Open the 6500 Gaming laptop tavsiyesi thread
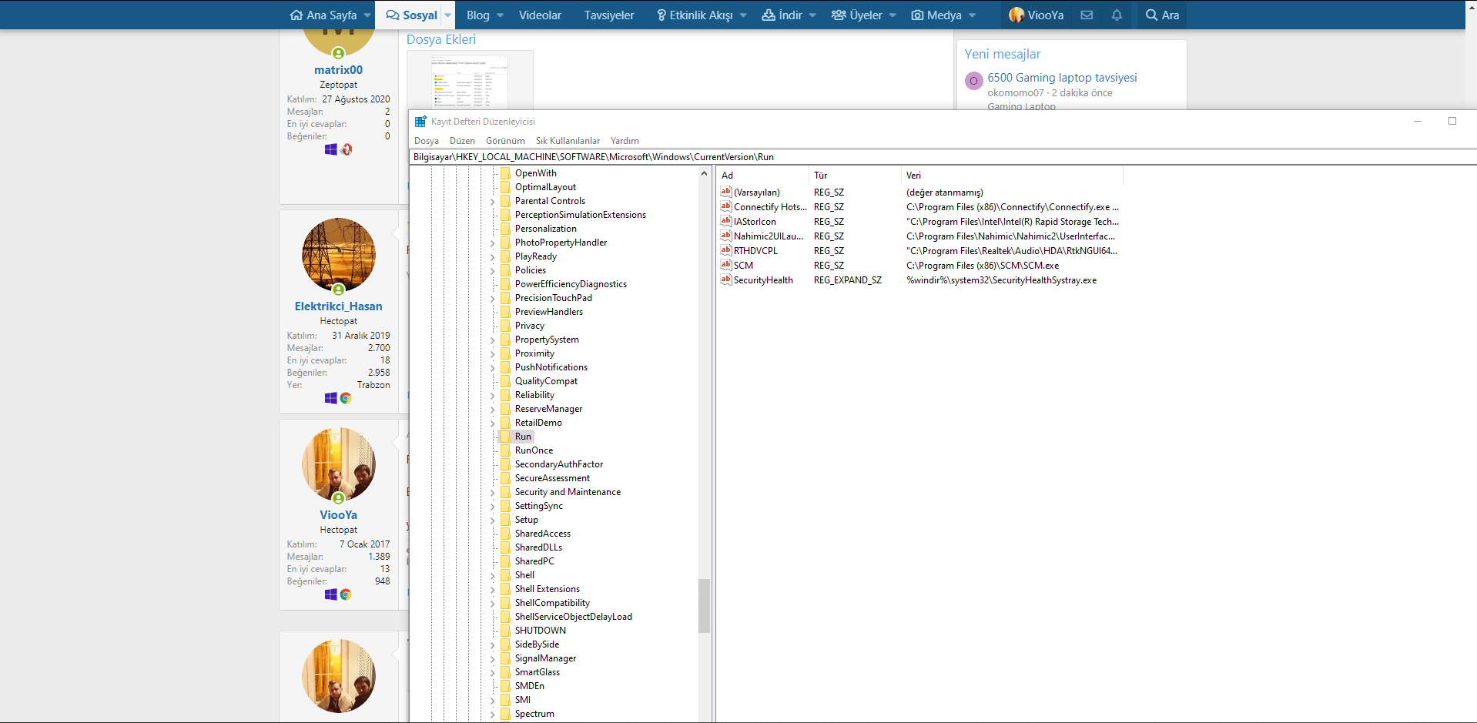This screenshot has width=1477, height=723. (x=1062, y=78)
